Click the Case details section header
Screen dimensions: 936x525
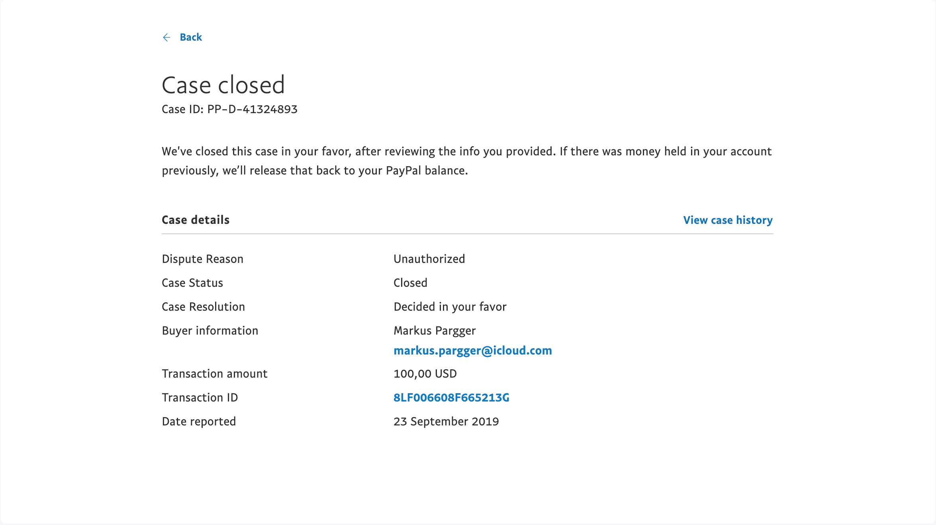click(x=196, y=220)
